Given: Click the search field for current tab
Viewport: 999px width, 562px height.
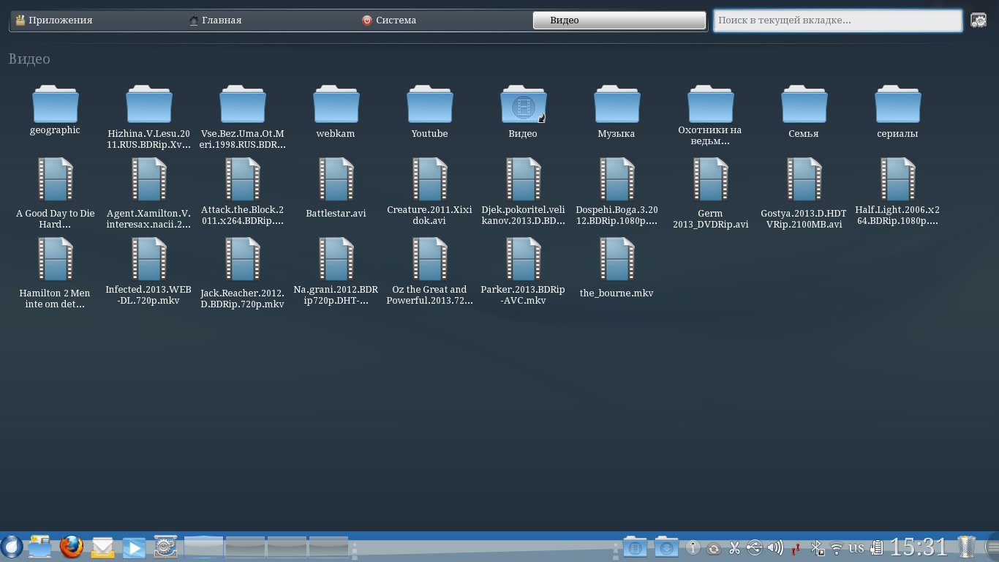Looking at the screenshot, I should pyautogui.click(x=837, y=20).
